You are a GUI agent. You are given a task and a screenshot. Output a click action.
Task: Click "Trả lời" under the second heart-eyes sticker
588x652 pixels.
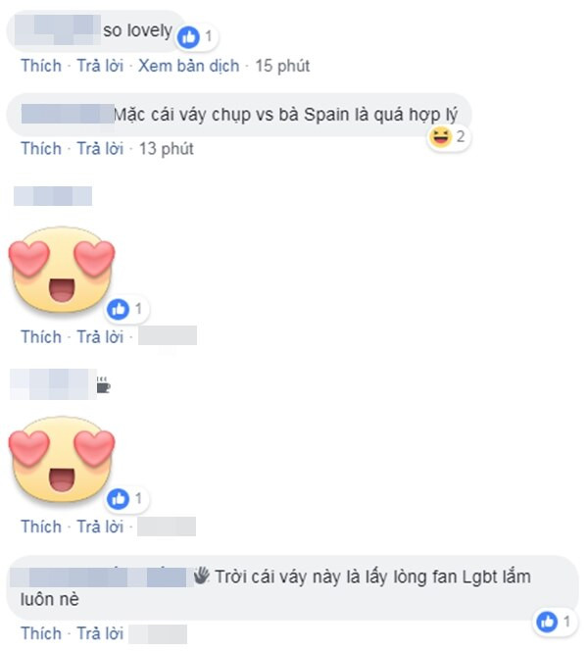100,527
